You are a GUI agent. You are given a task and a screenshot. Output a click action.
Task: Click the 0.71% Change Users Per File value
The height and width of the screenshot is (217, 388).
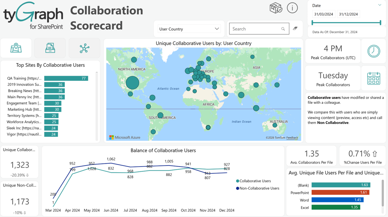[359, 154]
